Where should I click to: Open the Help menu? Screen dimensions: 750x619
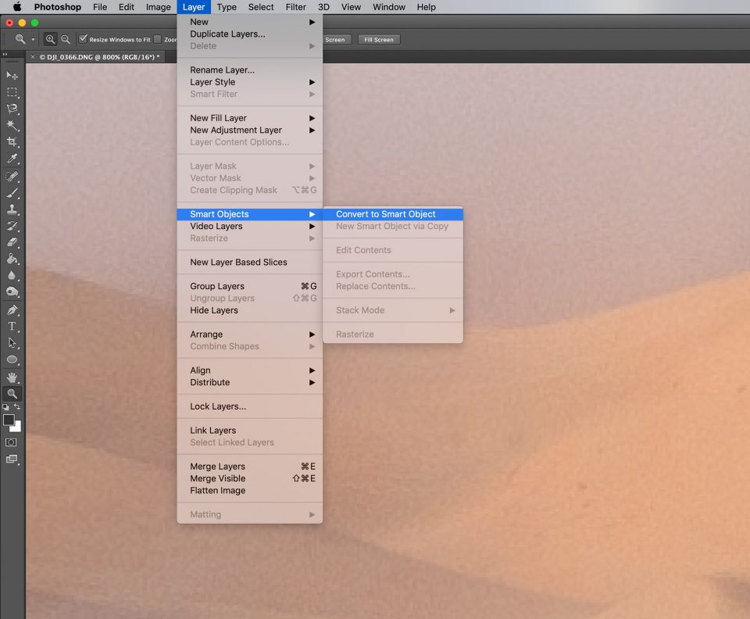coord(427,7)
